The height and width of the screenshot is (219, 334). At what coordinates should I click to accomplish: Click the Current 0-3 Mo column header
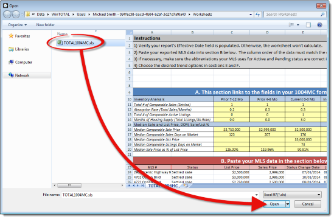(303, 99)
